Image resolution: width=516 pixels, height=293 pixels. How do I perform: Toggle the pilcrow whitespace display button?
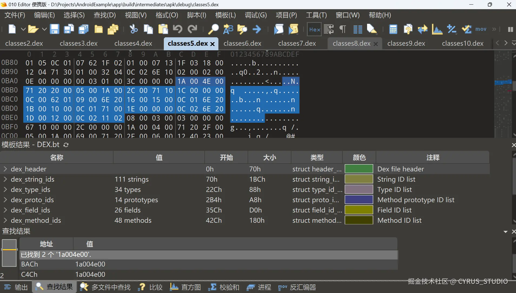[343, 29]
